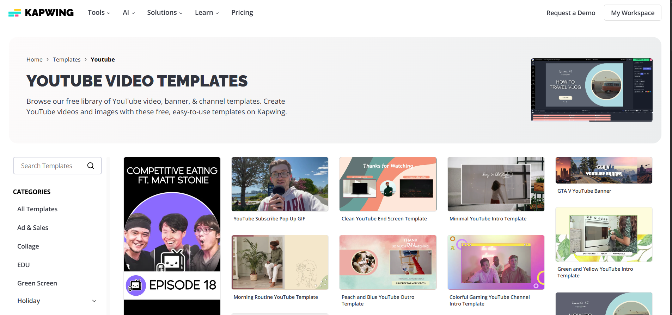Choose the EDU category
Image resolution: width=672 pixels, height=315 pixels.
24,265
